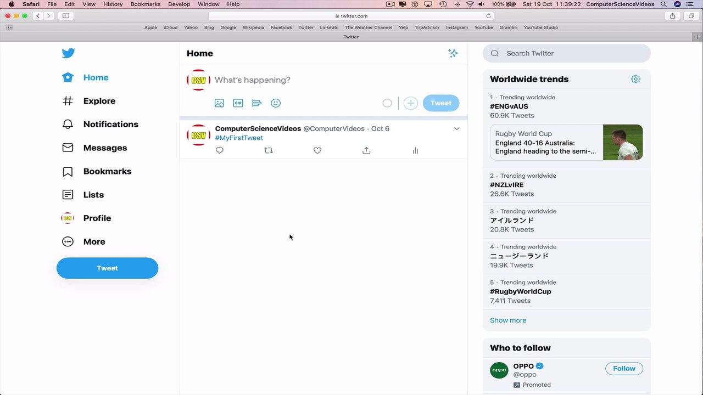Open Worldwide trends settings gear
The width and height of the screenshot is (703, 395).
click(635, 79)
